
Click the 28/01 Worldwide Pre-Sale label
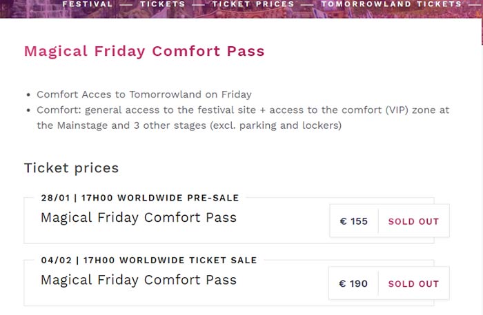pos(139,198)
